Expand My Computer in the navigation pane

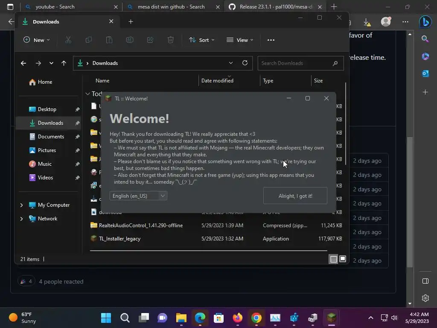pyautogui.click(x=21, y=205)
